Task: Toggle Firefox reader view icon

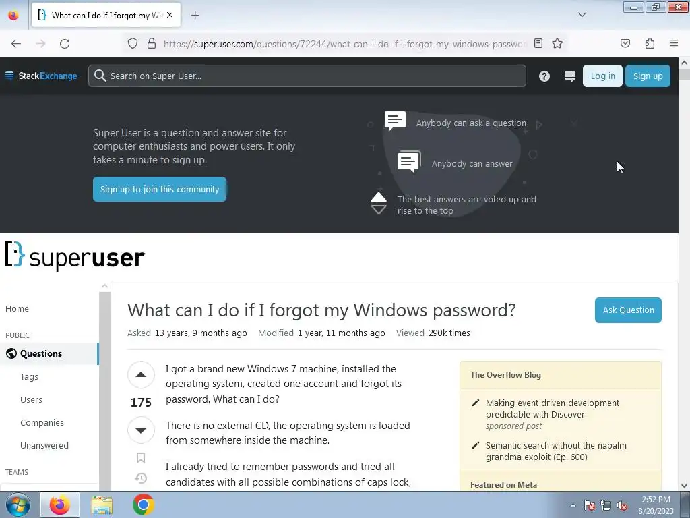Action: pyautogui.click(x=538, y=43)
